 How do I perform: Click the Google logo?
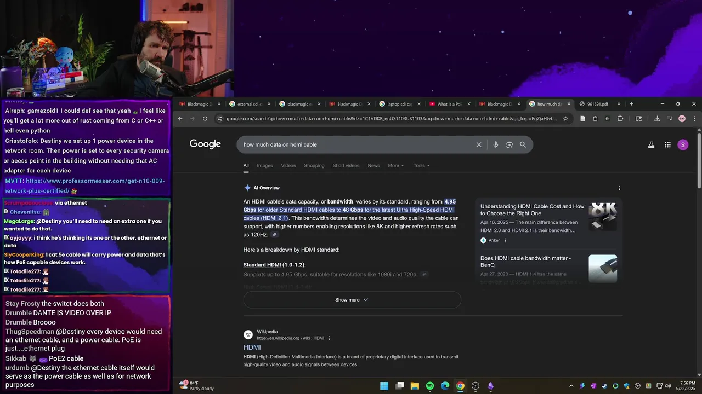205,144
